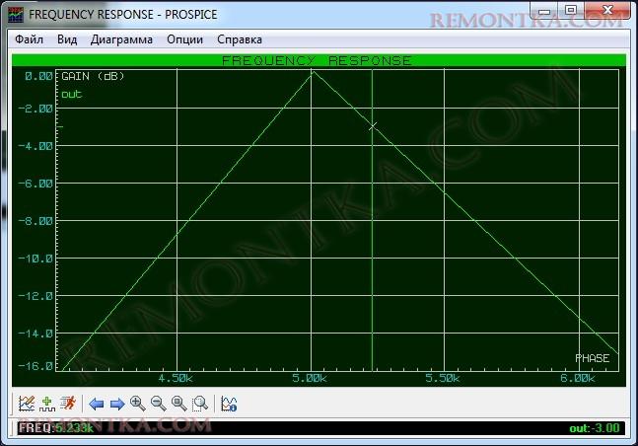Pan graph right with blue arrow
This screenshot has width=638, height=446.
coord(116,403)
